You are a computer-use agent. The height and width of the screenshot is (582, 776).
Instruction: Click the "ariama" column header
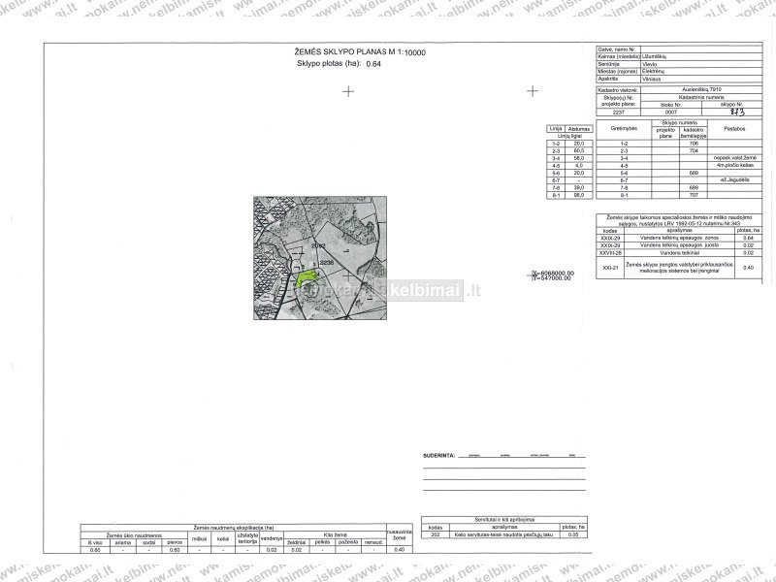[123, 543]
